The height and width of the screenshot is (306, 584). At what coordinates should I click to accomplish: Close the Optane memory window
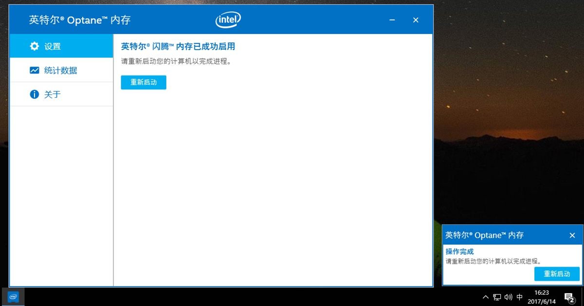tap(416, 20)
